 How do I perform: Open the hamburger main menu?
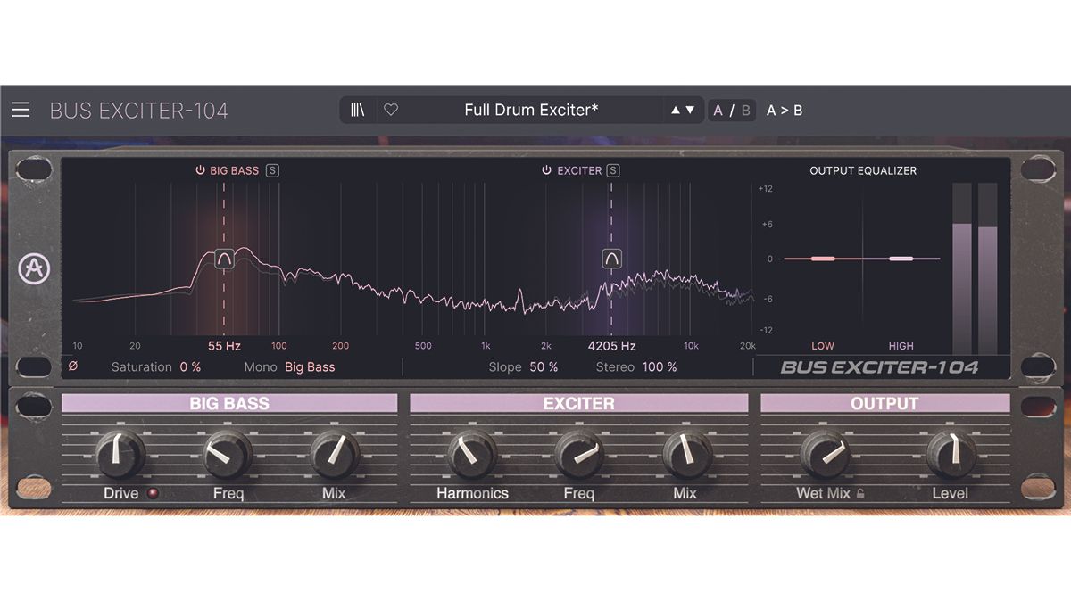[21, 110]
